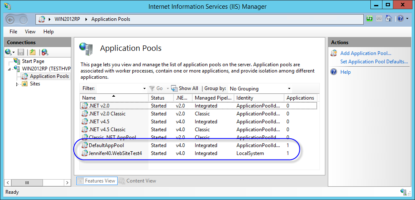Image resolution: width=415 pixels, height=200 pixels.
Task: Sort by Identity column header
Action: pos(259,97)
